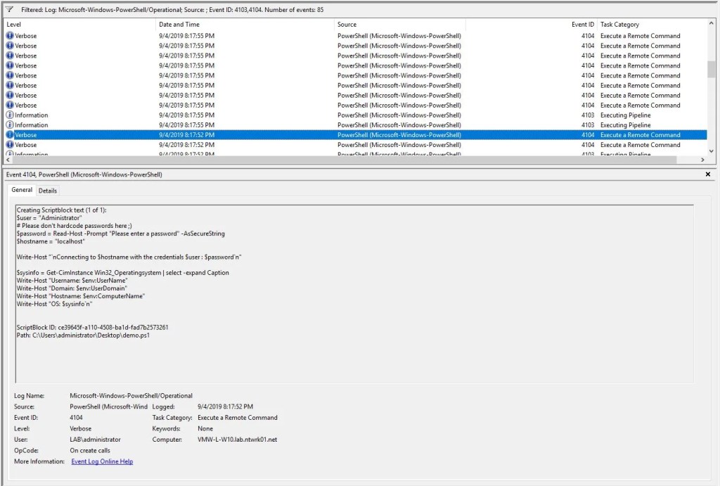
Task: Click the verbose icon of the highlighted 8:17:52 row
Action: (10, 134)
